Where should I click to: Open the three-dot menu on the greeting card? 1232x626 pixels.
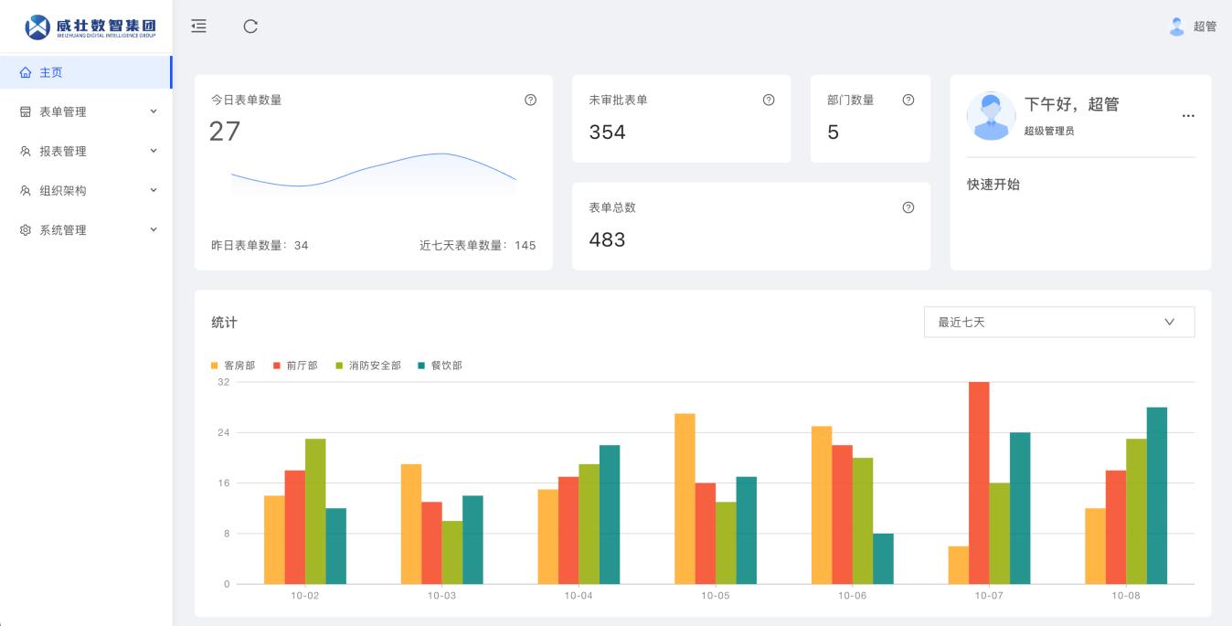(x=1188, y=116)
